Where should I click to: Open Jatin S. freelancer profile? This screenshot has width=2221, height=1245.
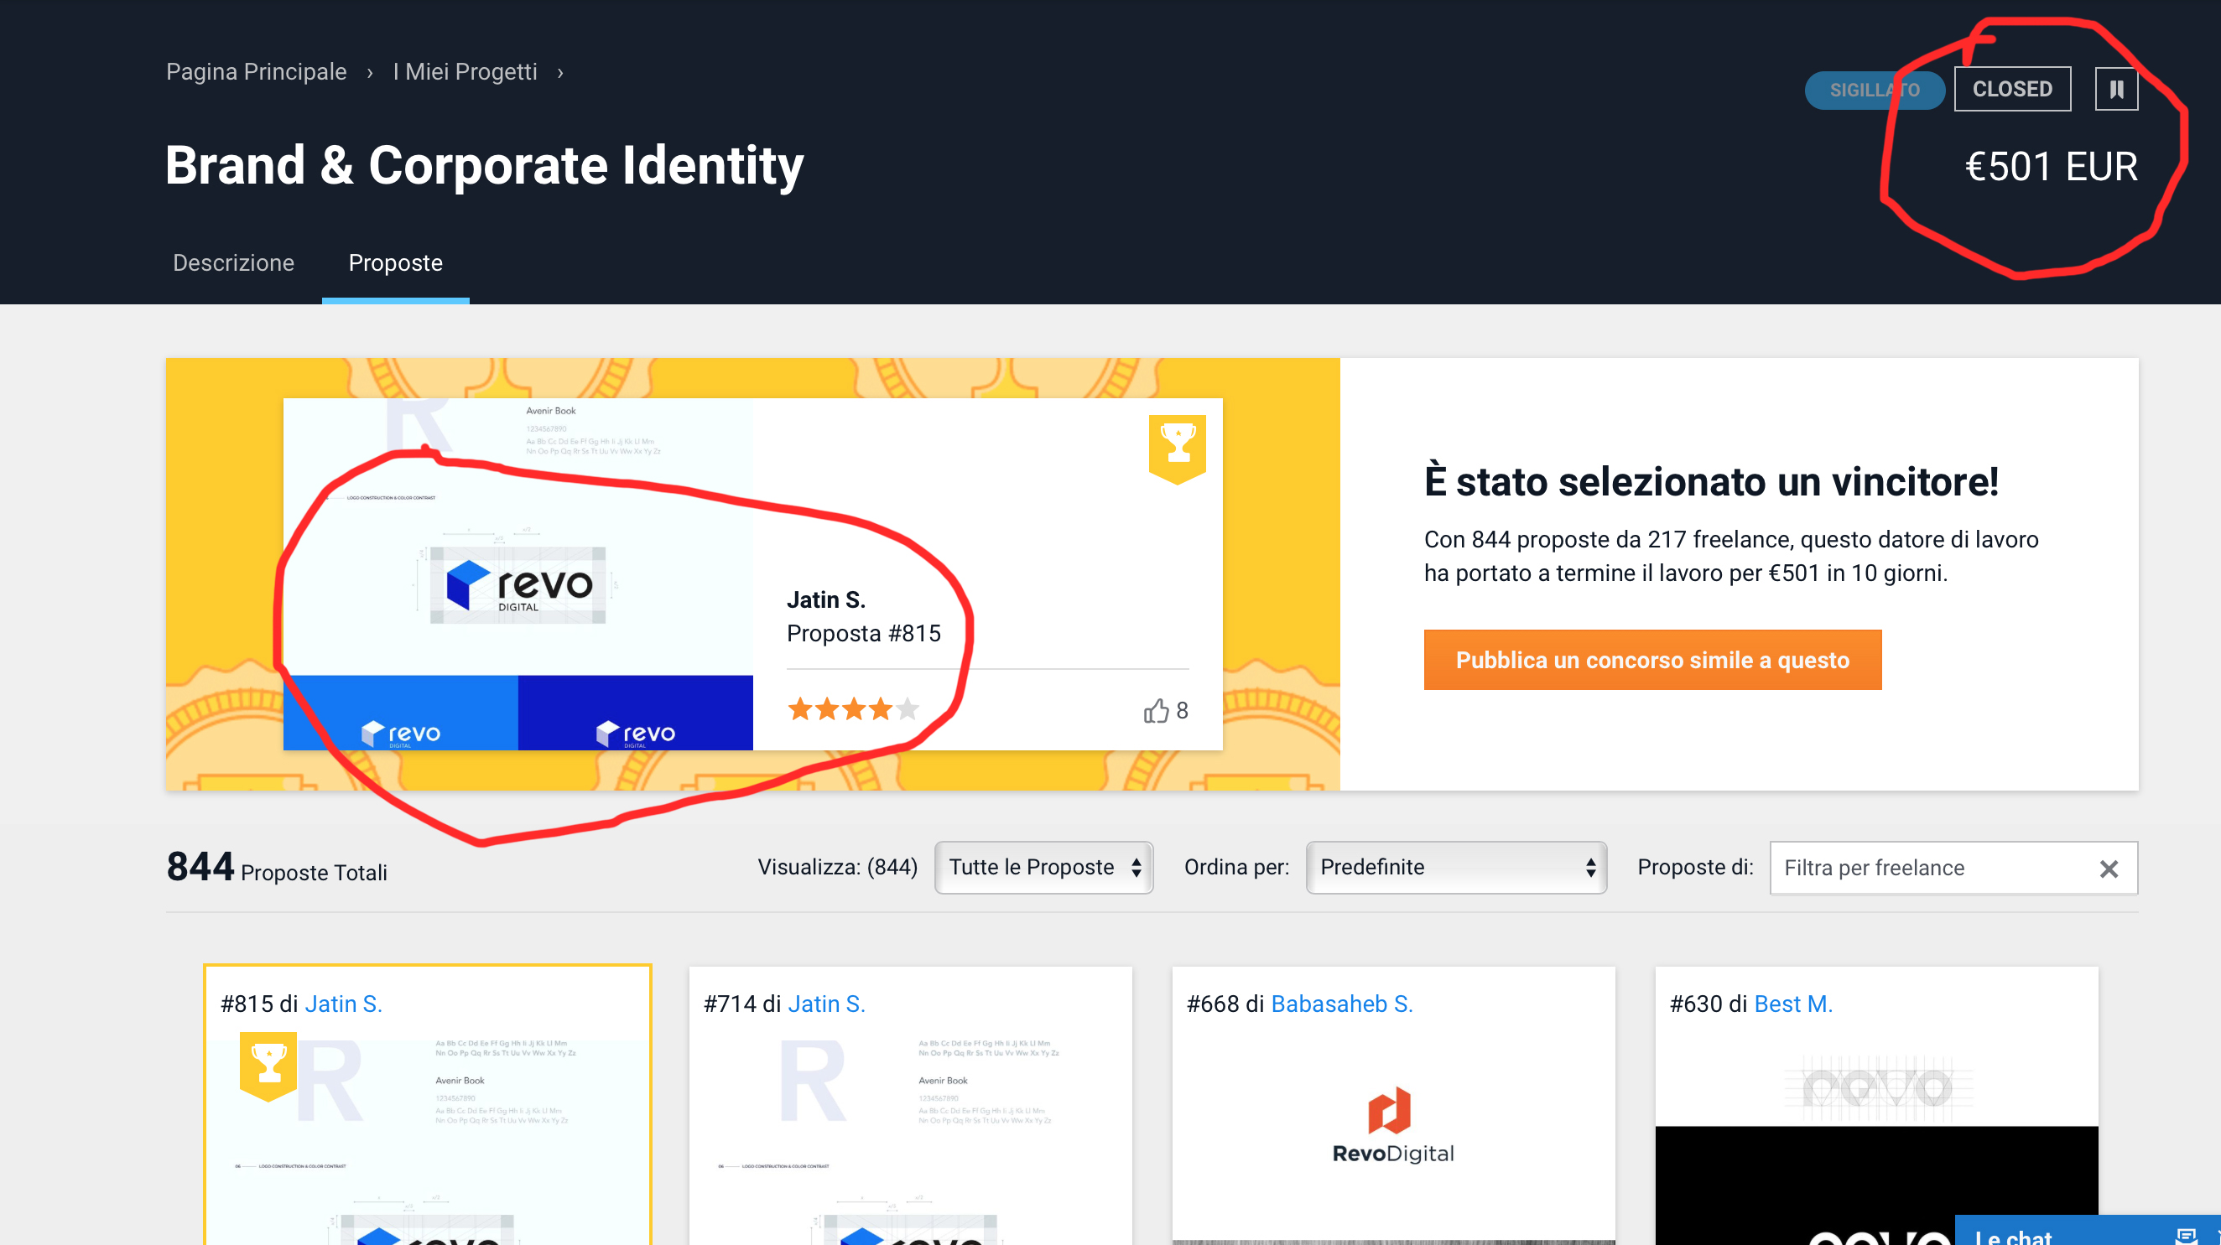(344, 1003)
